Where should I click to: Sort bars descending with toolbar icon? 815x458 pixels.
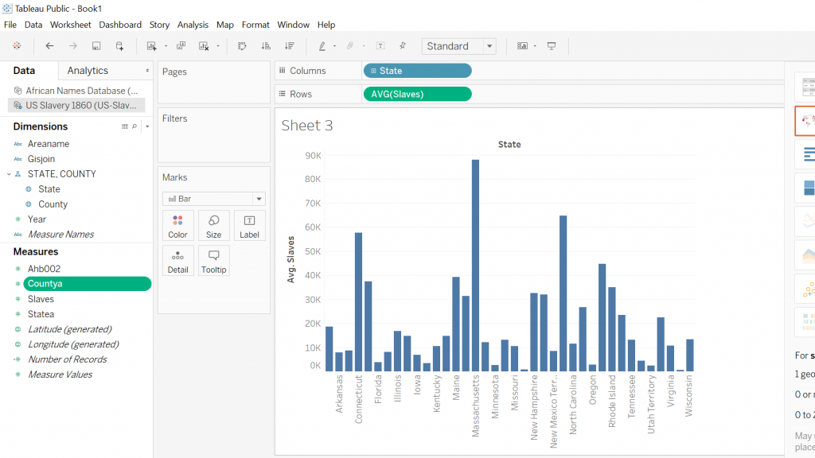click(x=289, y=46)
